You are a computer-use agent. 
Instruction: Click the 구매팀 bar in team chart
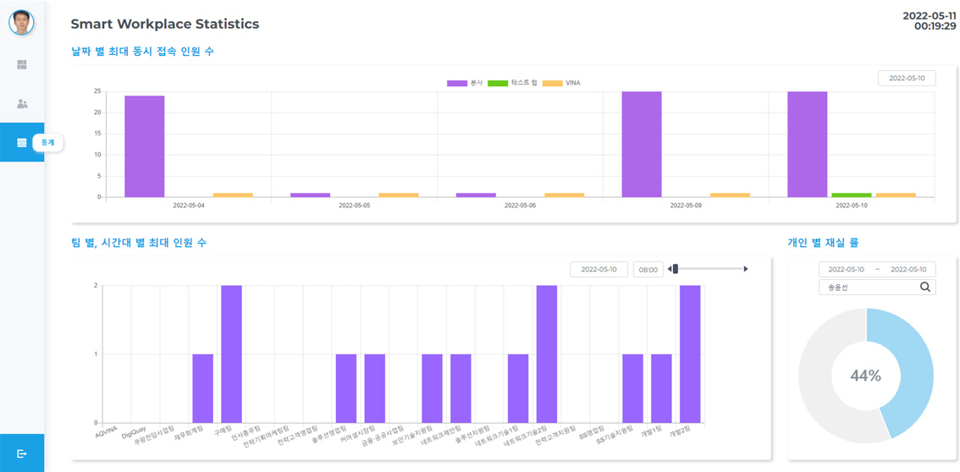pyautogui.click(x=231, y=354)
